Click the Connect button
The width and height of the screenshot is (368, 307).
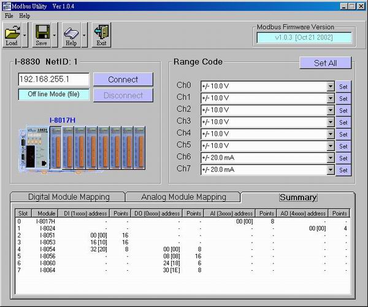(x=123, y=79)
